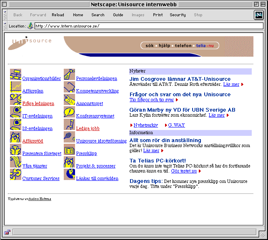This screenshot has height=240, width=268.
Task: Open the Pressklipp link
Action: pyautogui.click(x=86, y=153)
